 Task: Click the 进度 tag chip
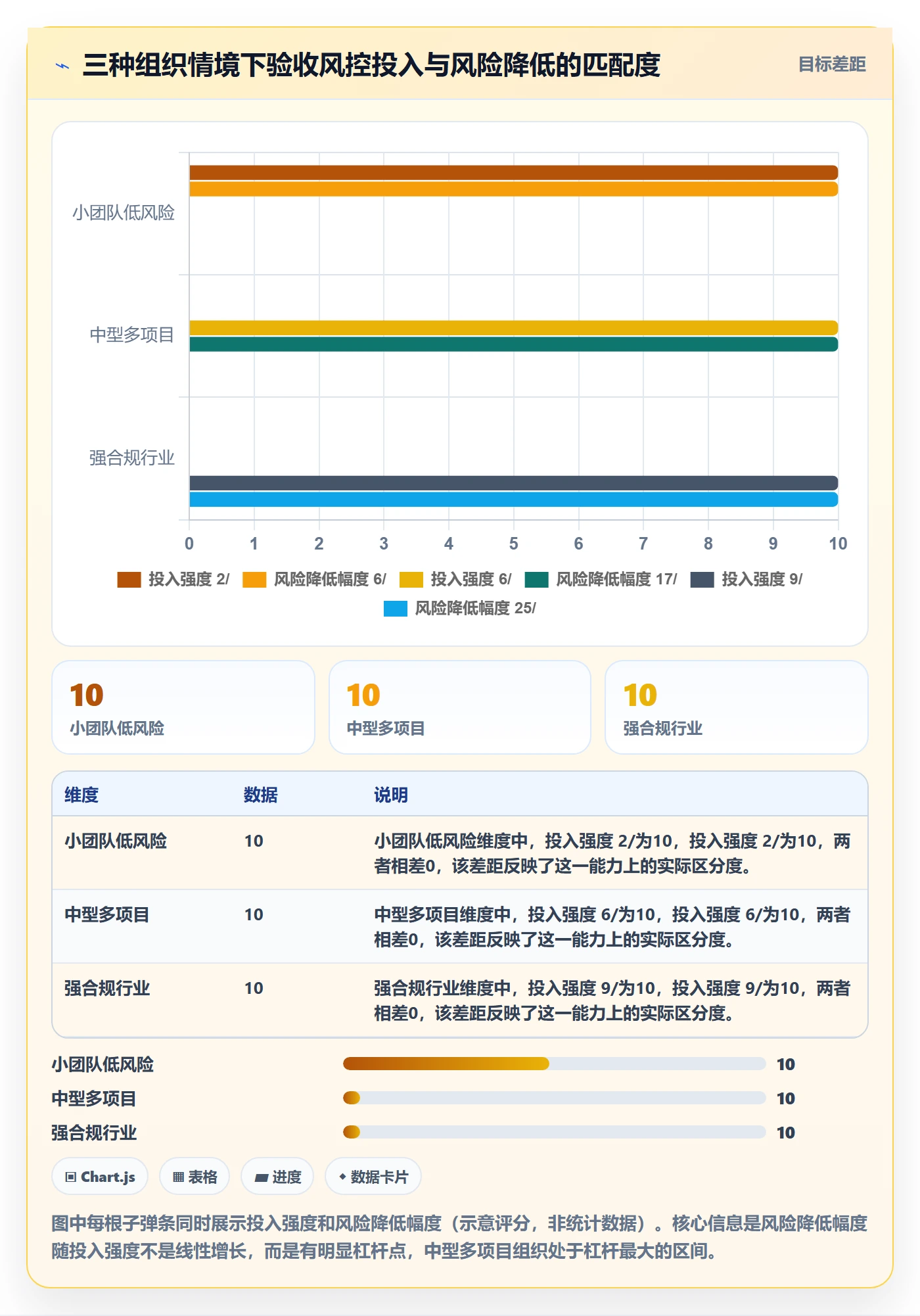(277, 1177)
